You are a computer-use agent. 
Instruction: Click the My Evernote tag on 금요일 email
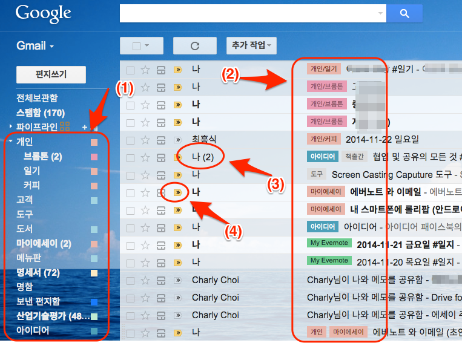329,243
